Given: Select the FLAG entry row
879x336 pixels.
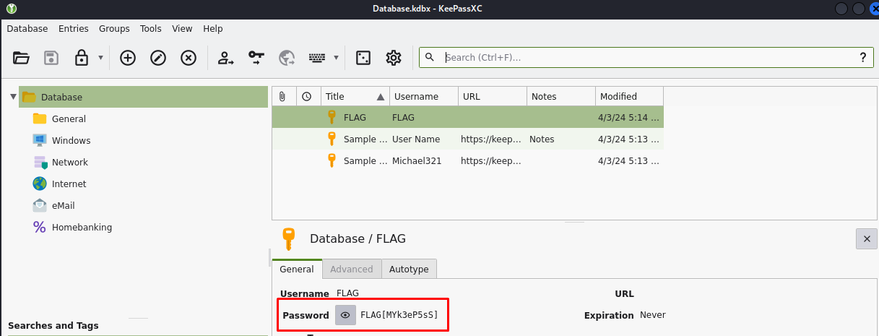Looking at the screenshot, I should 467,117.
